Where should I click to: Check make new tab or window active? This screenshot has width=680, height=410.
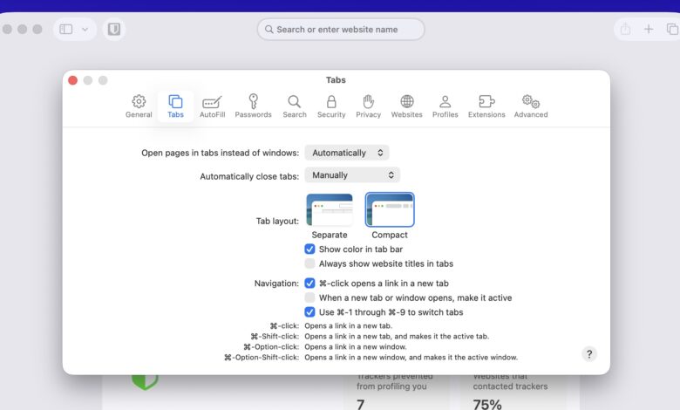309,297
